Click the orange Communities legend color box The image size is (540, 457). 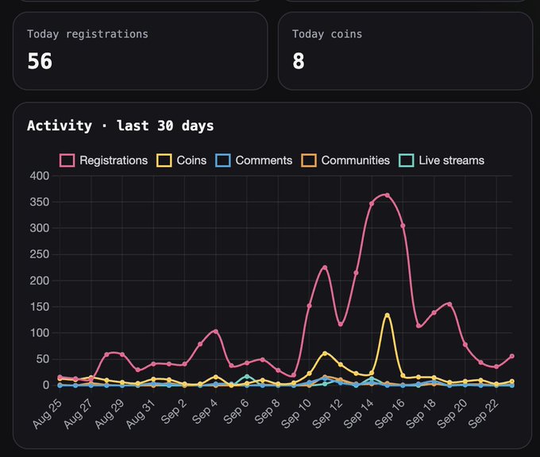click(309, 161)
